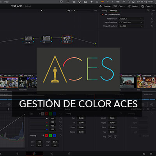Switch to the Color page icon
Image resolution: width=156 pixels, height=156 pixels.
(34, 154)
